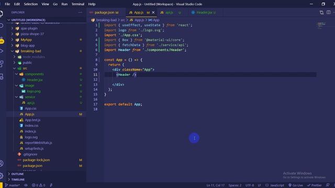Viewport: 335px width, 188px height.
Task: Expand the blog-app folder
Action: pyautogui.click(x=28, y=45)
